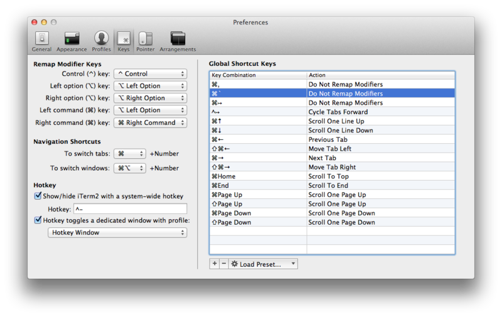Open the Load Preset dropdown
This screenshot has width=502, height=317.
[x=263, y=264]
